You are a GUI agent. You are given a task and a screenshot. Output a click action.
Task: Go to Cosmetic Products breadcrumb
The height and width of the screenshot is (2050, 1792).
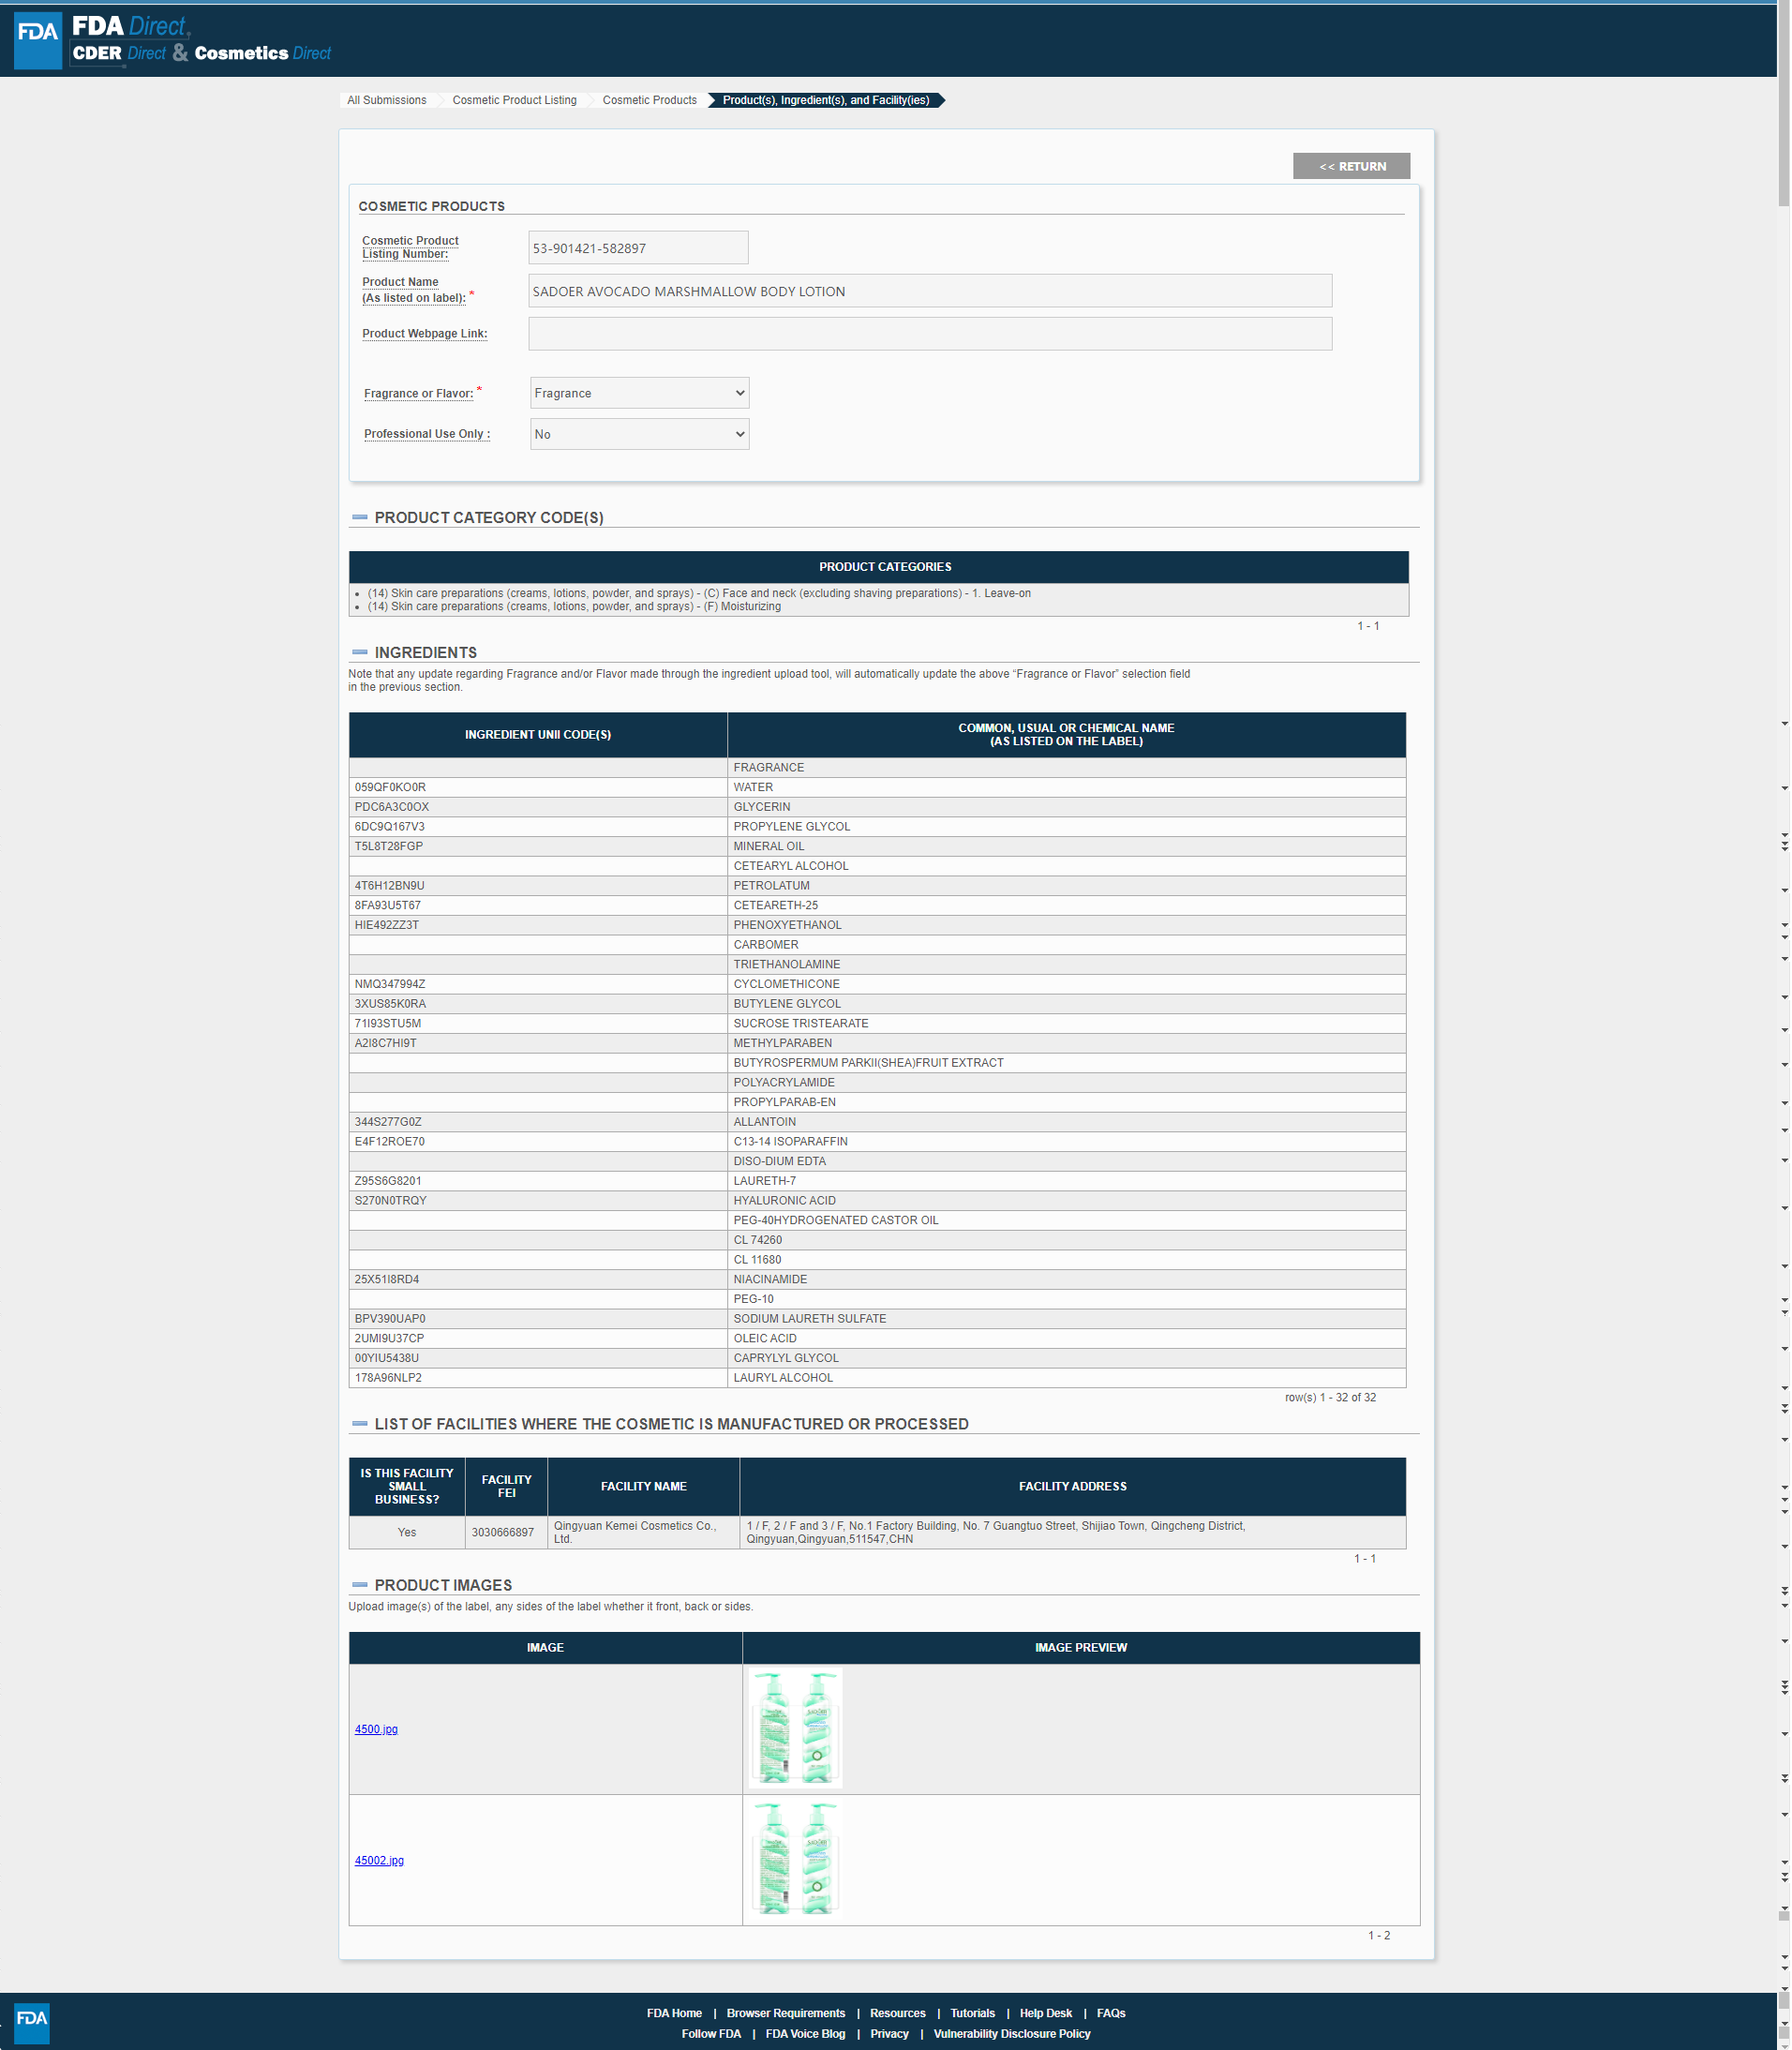(649, 100)
